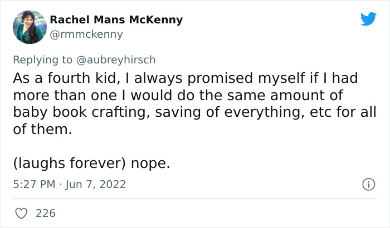Screen dimensions: 390x228
Task: Like the tweet with the heart icon
Action: pos(22,213)
